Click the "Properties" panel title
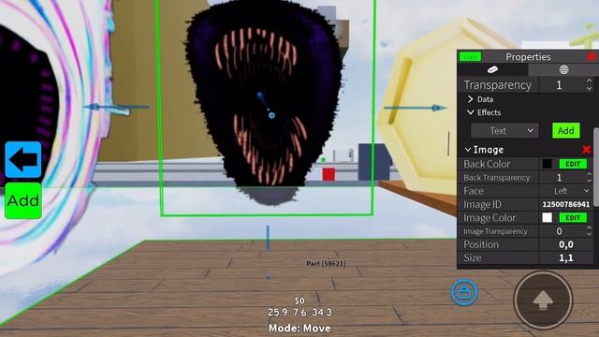 pos(528,57)
